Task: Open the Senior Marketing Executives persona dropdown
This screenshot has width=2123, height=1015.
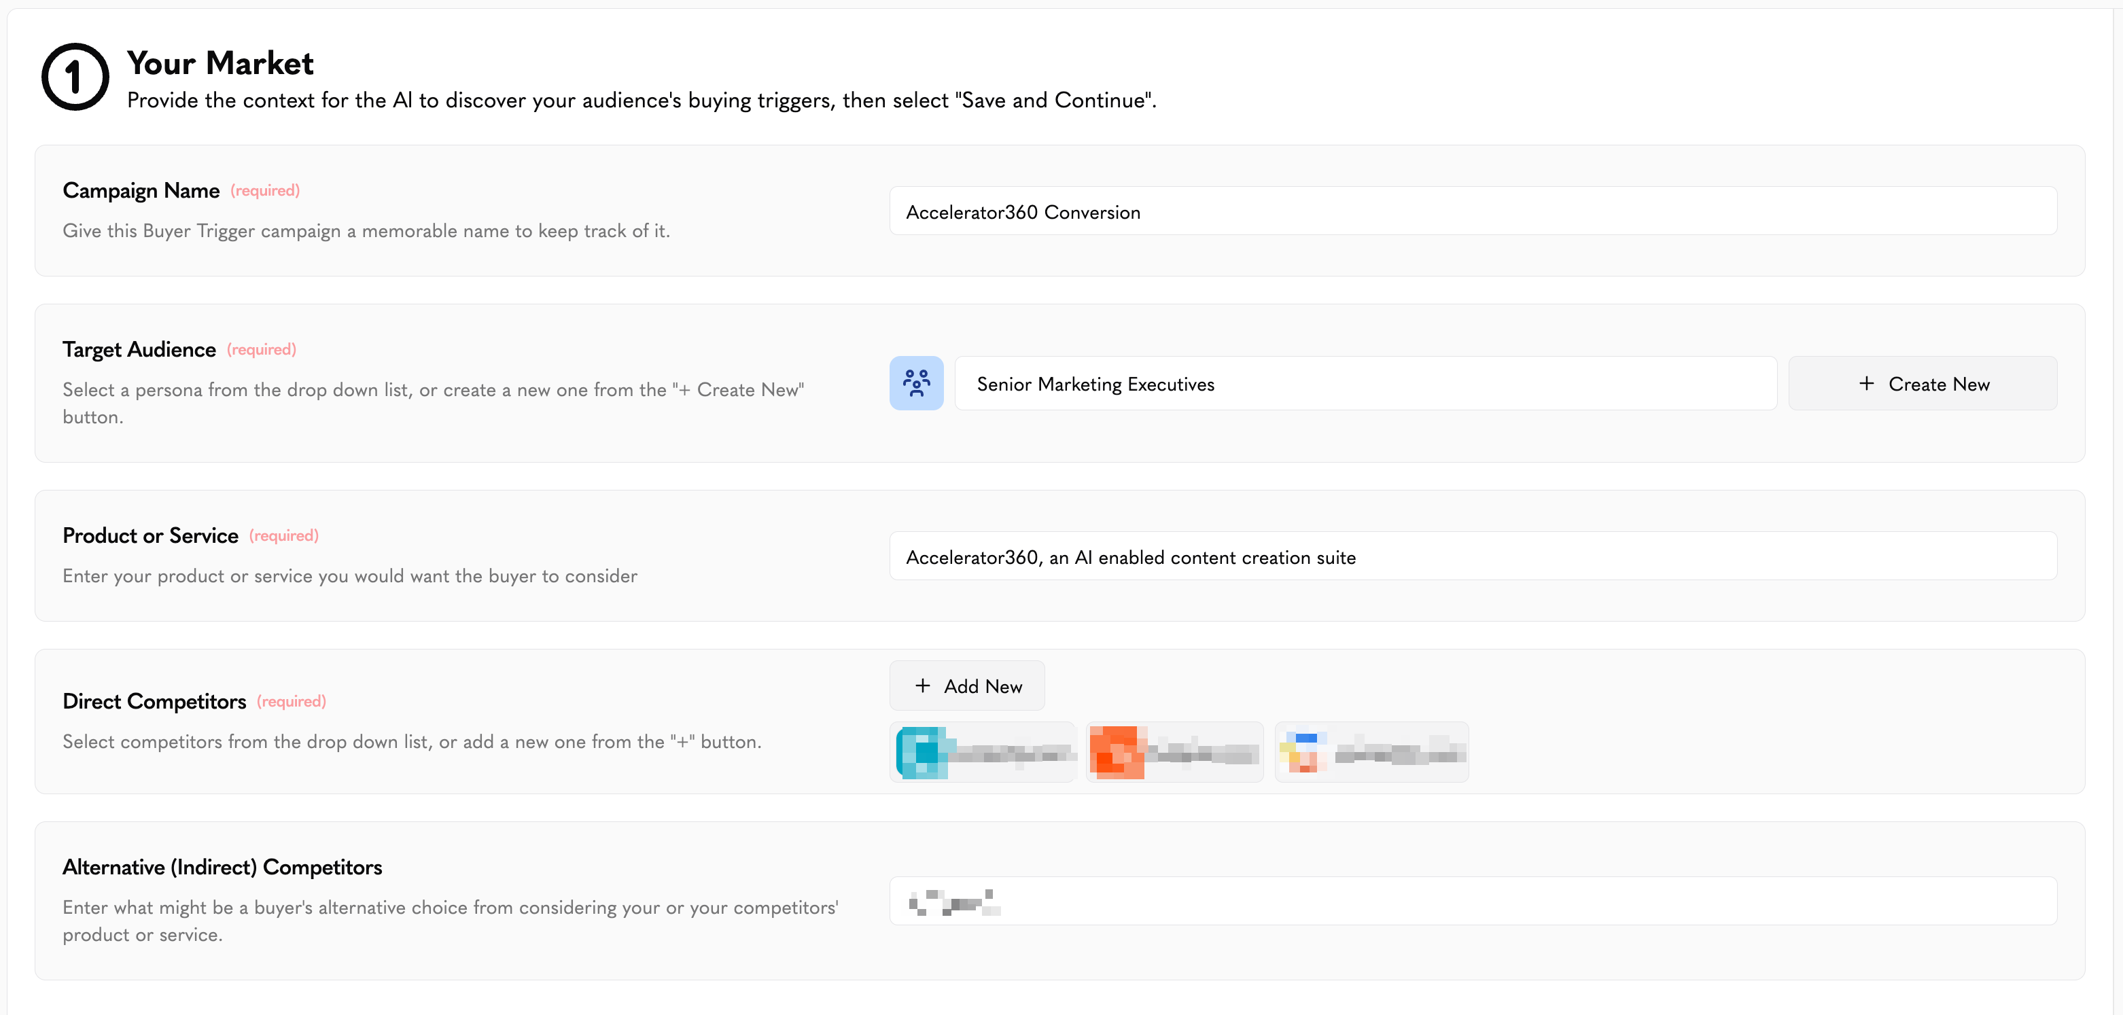Action: tap(1365, 383)
